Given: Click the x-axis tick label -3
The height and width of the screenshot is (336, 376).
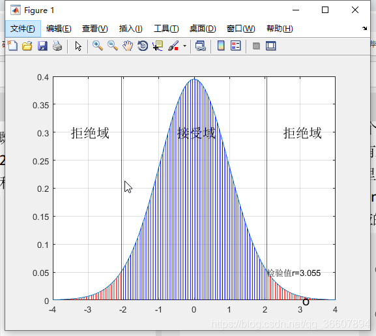Looking at the screenshot, I should tap(87, 310).
